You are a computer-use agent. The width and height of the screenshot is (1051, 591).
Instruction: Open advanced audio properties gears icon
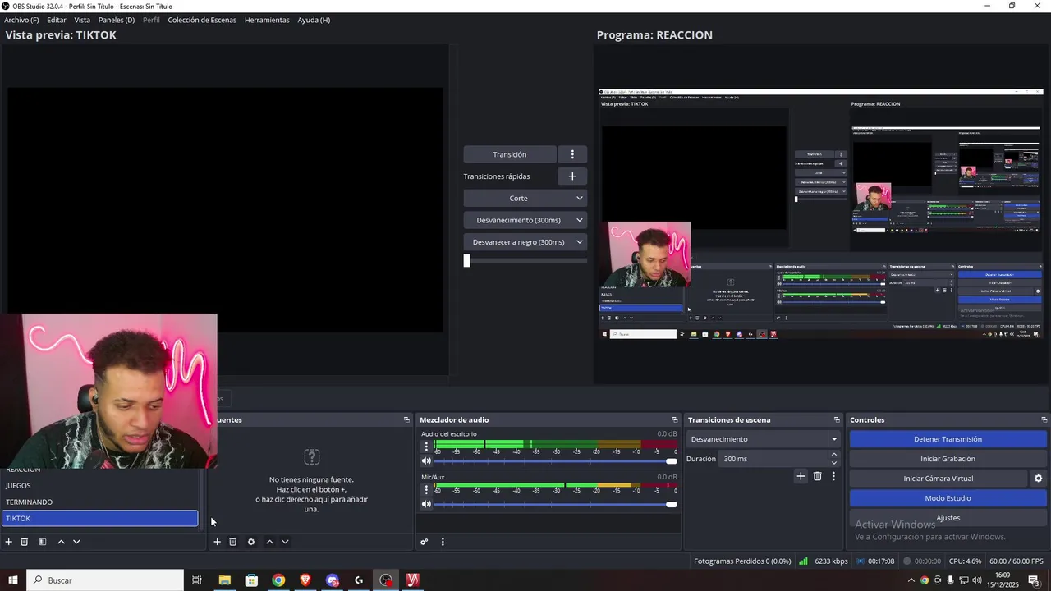425,542
